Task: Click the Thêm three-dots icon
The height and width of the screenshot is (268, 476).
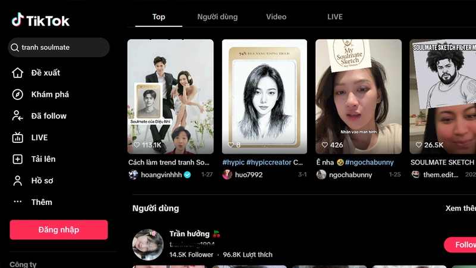Action: pos(17,201)
